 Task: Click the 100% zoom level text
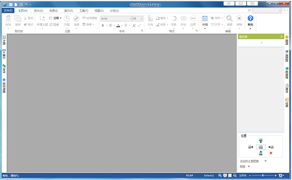[x=243, y=175]
